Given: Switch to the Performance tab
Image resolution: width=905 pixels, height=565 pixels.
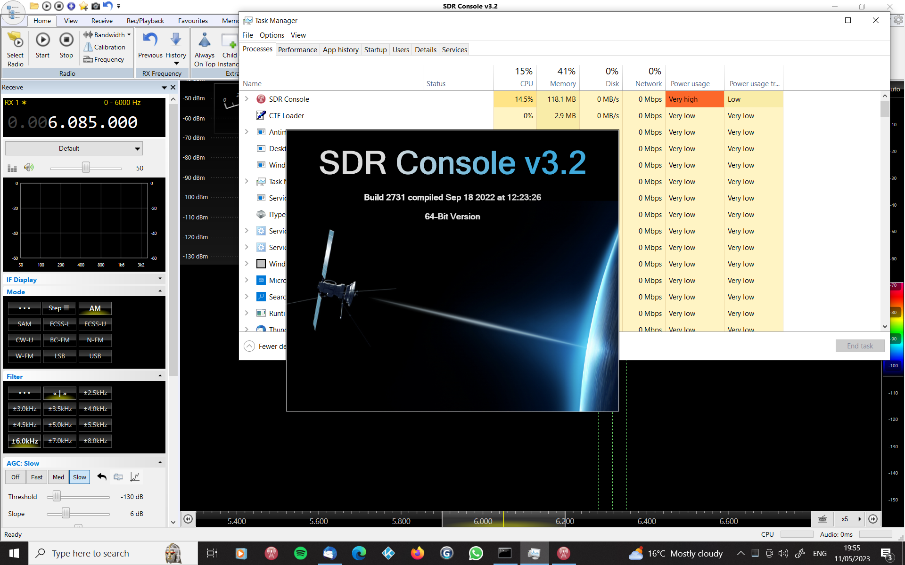Looking at the screenshot, I should coord(297,50).
